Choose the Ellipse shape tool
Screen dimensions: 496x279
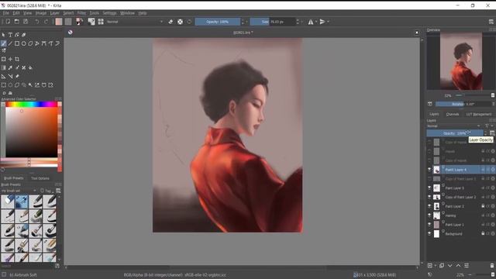24,43
